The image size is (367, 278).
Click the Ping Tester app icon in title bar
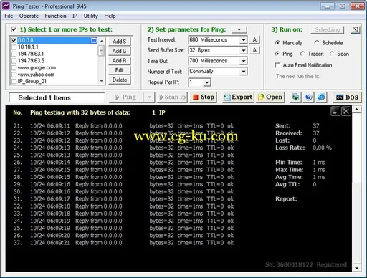6,6
